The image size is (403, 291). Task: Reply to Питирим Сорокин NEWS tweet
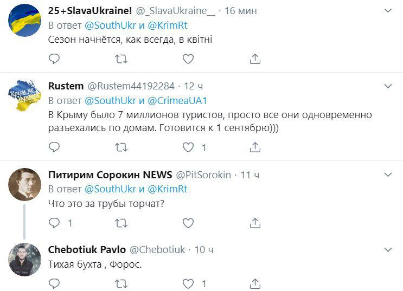pos(54,223)
